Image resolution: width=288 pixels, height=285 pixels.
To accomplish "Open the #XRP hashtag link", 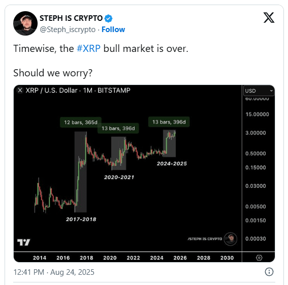I will click(x=88, y=48).
